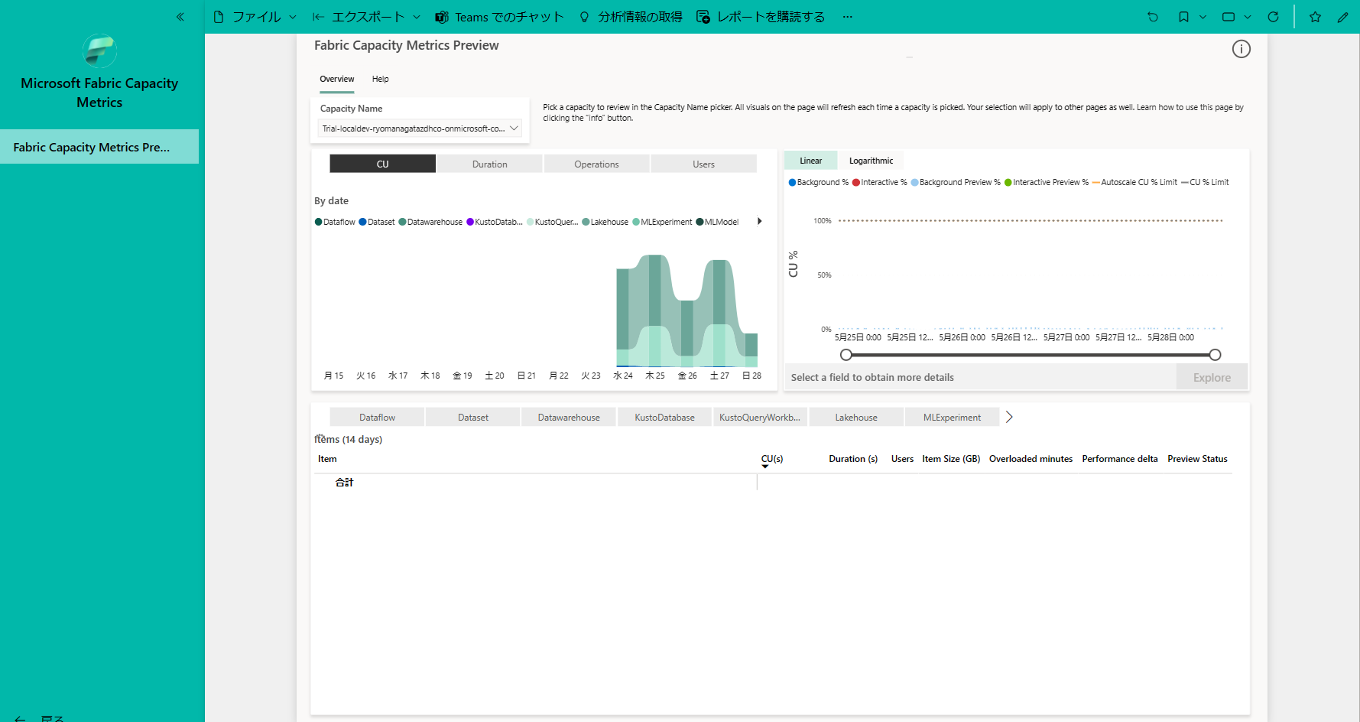Expand the エクスポート menu
The width and height of the screenshot is (1360, 722).
(367, 16)
